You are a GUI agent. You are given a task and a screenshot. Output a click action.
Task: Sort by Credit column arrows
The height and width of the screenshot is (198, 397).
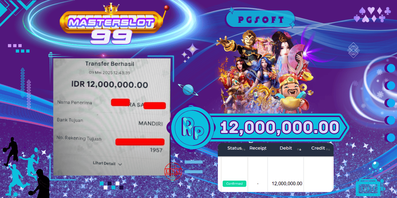click(x=328, y=149)
